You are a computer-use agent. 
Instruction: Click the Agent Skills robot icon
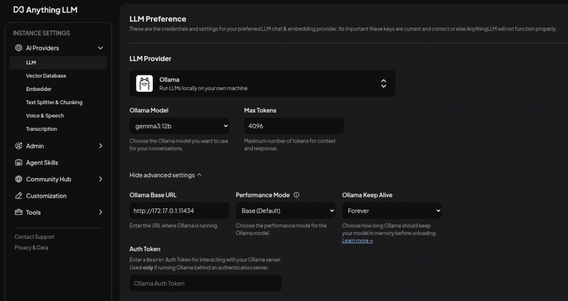tap(19, 162)
